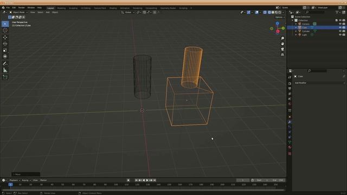Screen dimensions: 347x195
Task: Open the viewport Object menu
Action: click(55, 12)
